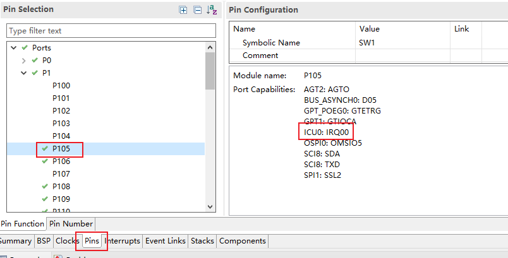Click the green checkmark beside P109
The height and width of the screenshot is (258, 508).
tap(44, 199)
